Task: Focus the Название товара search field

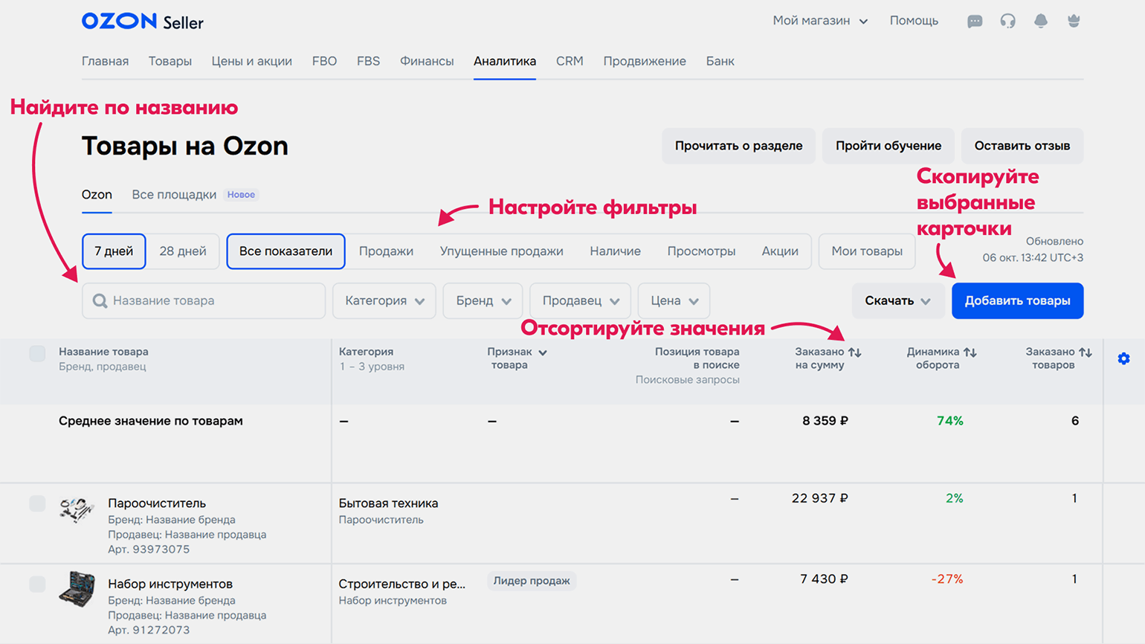Action: [x=212, y=301]
